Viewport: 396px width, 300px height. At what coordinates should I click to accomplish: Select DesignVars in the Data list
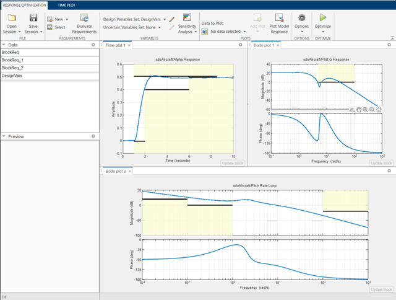coord(12,75)
